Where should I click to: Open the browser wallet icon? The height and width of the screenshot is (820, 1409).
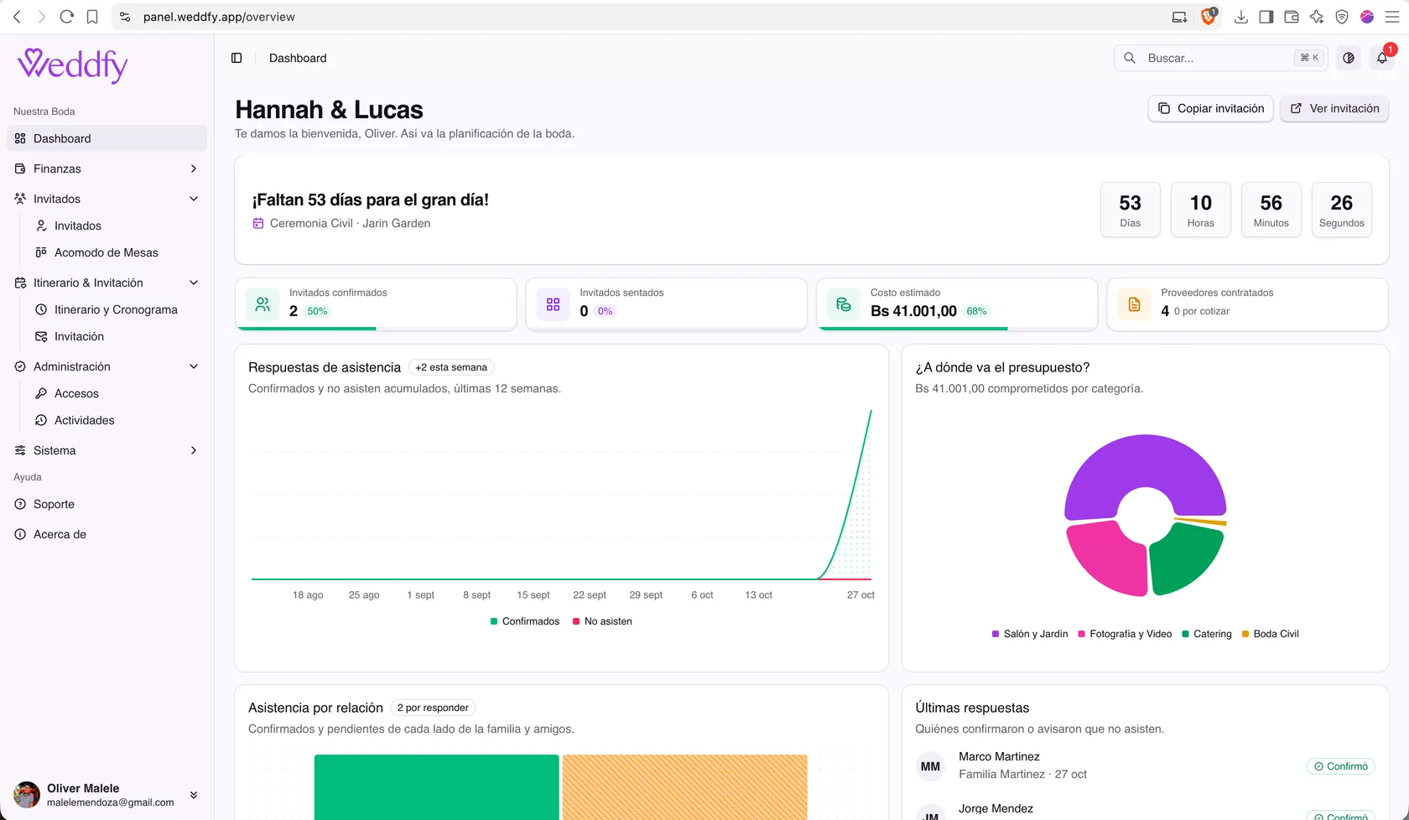pos(1292,17)
